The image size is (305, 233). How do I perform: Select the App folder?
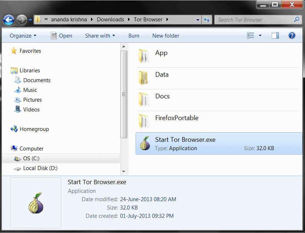pyautogui.click(x=161, y=53)
